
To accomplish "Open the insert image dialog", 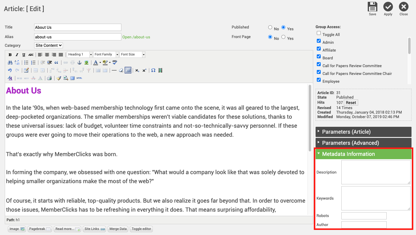I will click(87, 62).
